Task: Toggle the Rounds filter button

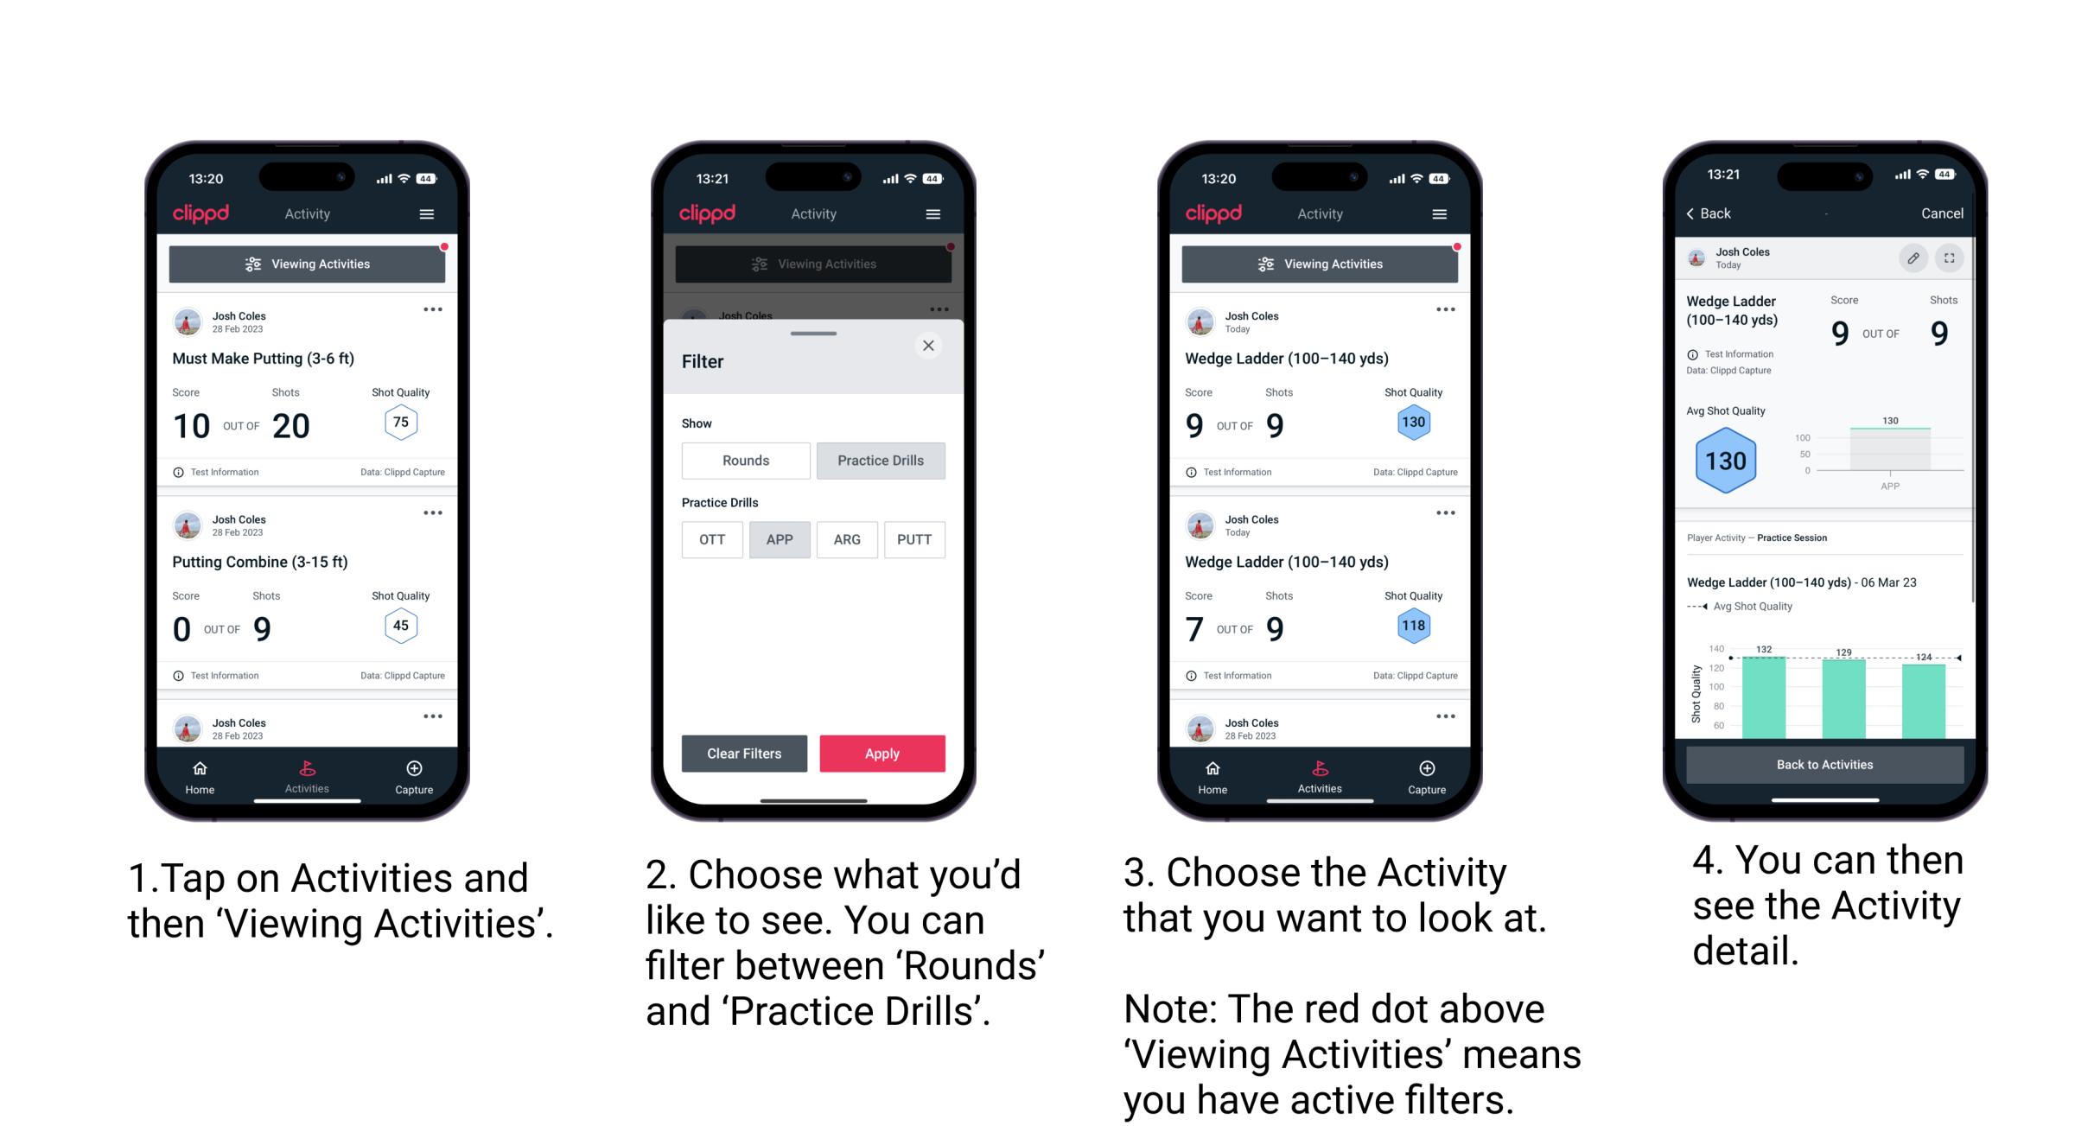Action: pyautogui.click(x=745, y=461)
